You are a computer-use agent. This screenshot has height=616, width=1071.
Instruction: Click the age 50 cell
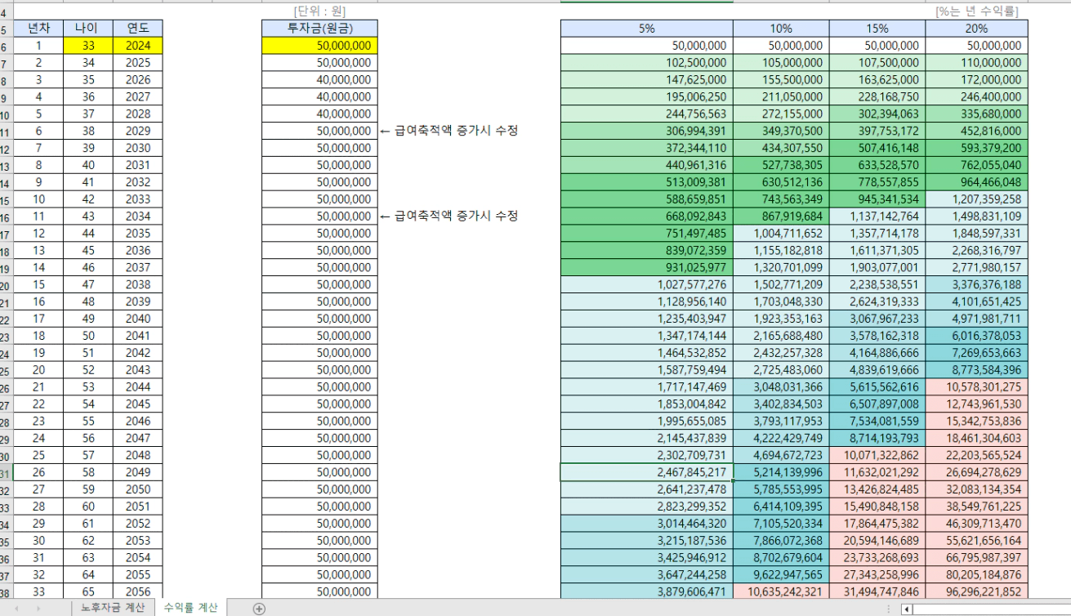88,336
